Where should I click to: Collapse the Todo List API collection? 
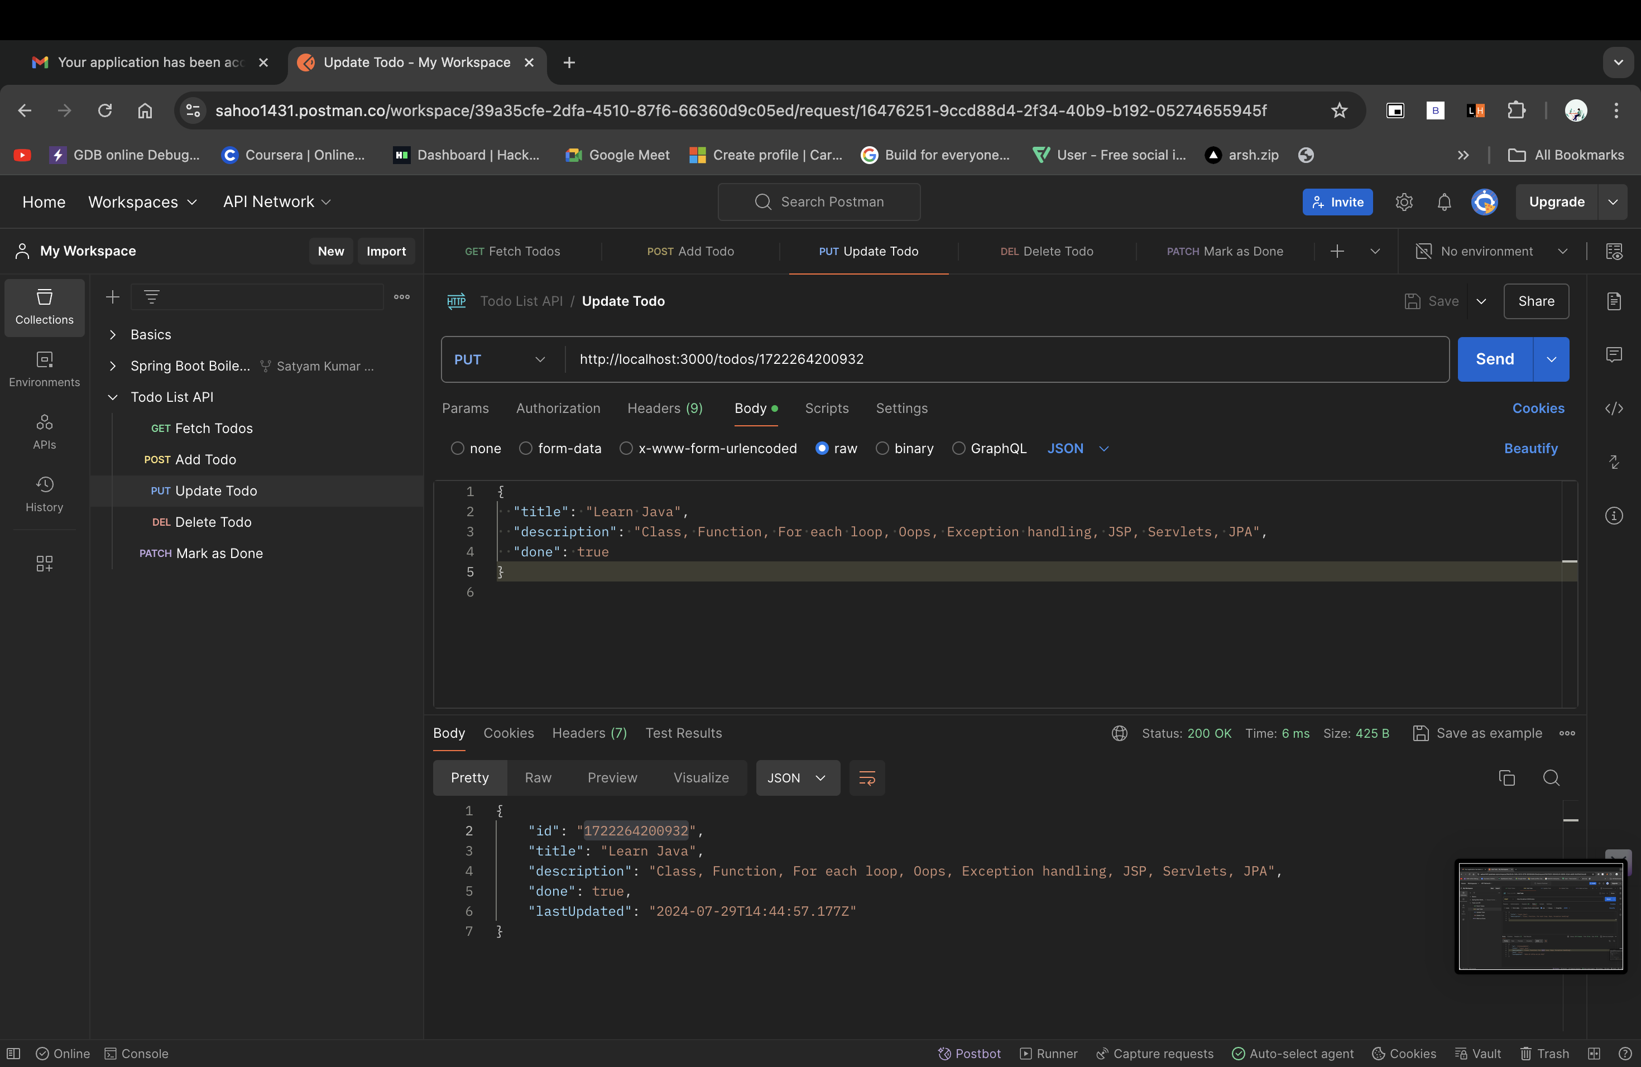(112, 397)
